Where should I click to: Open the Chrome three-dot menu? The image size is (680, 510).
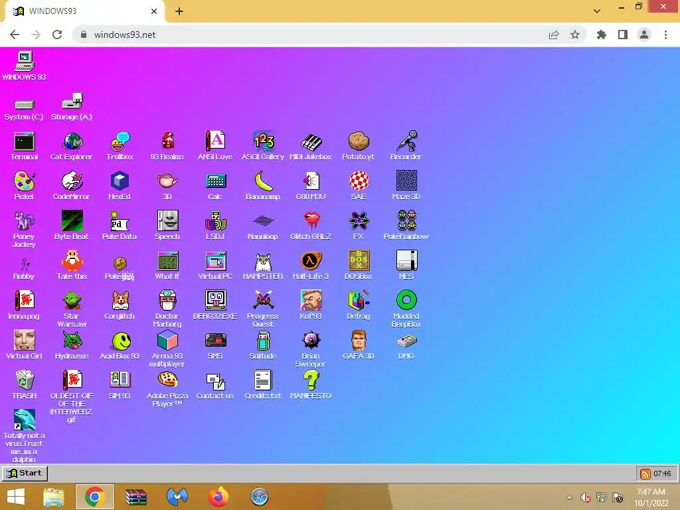665,35
